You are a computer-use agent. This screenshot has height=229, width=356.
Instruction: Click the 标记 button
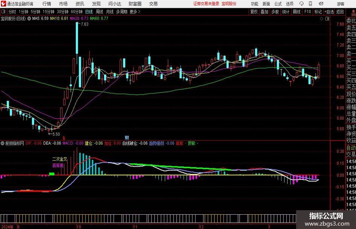point(318,12)
